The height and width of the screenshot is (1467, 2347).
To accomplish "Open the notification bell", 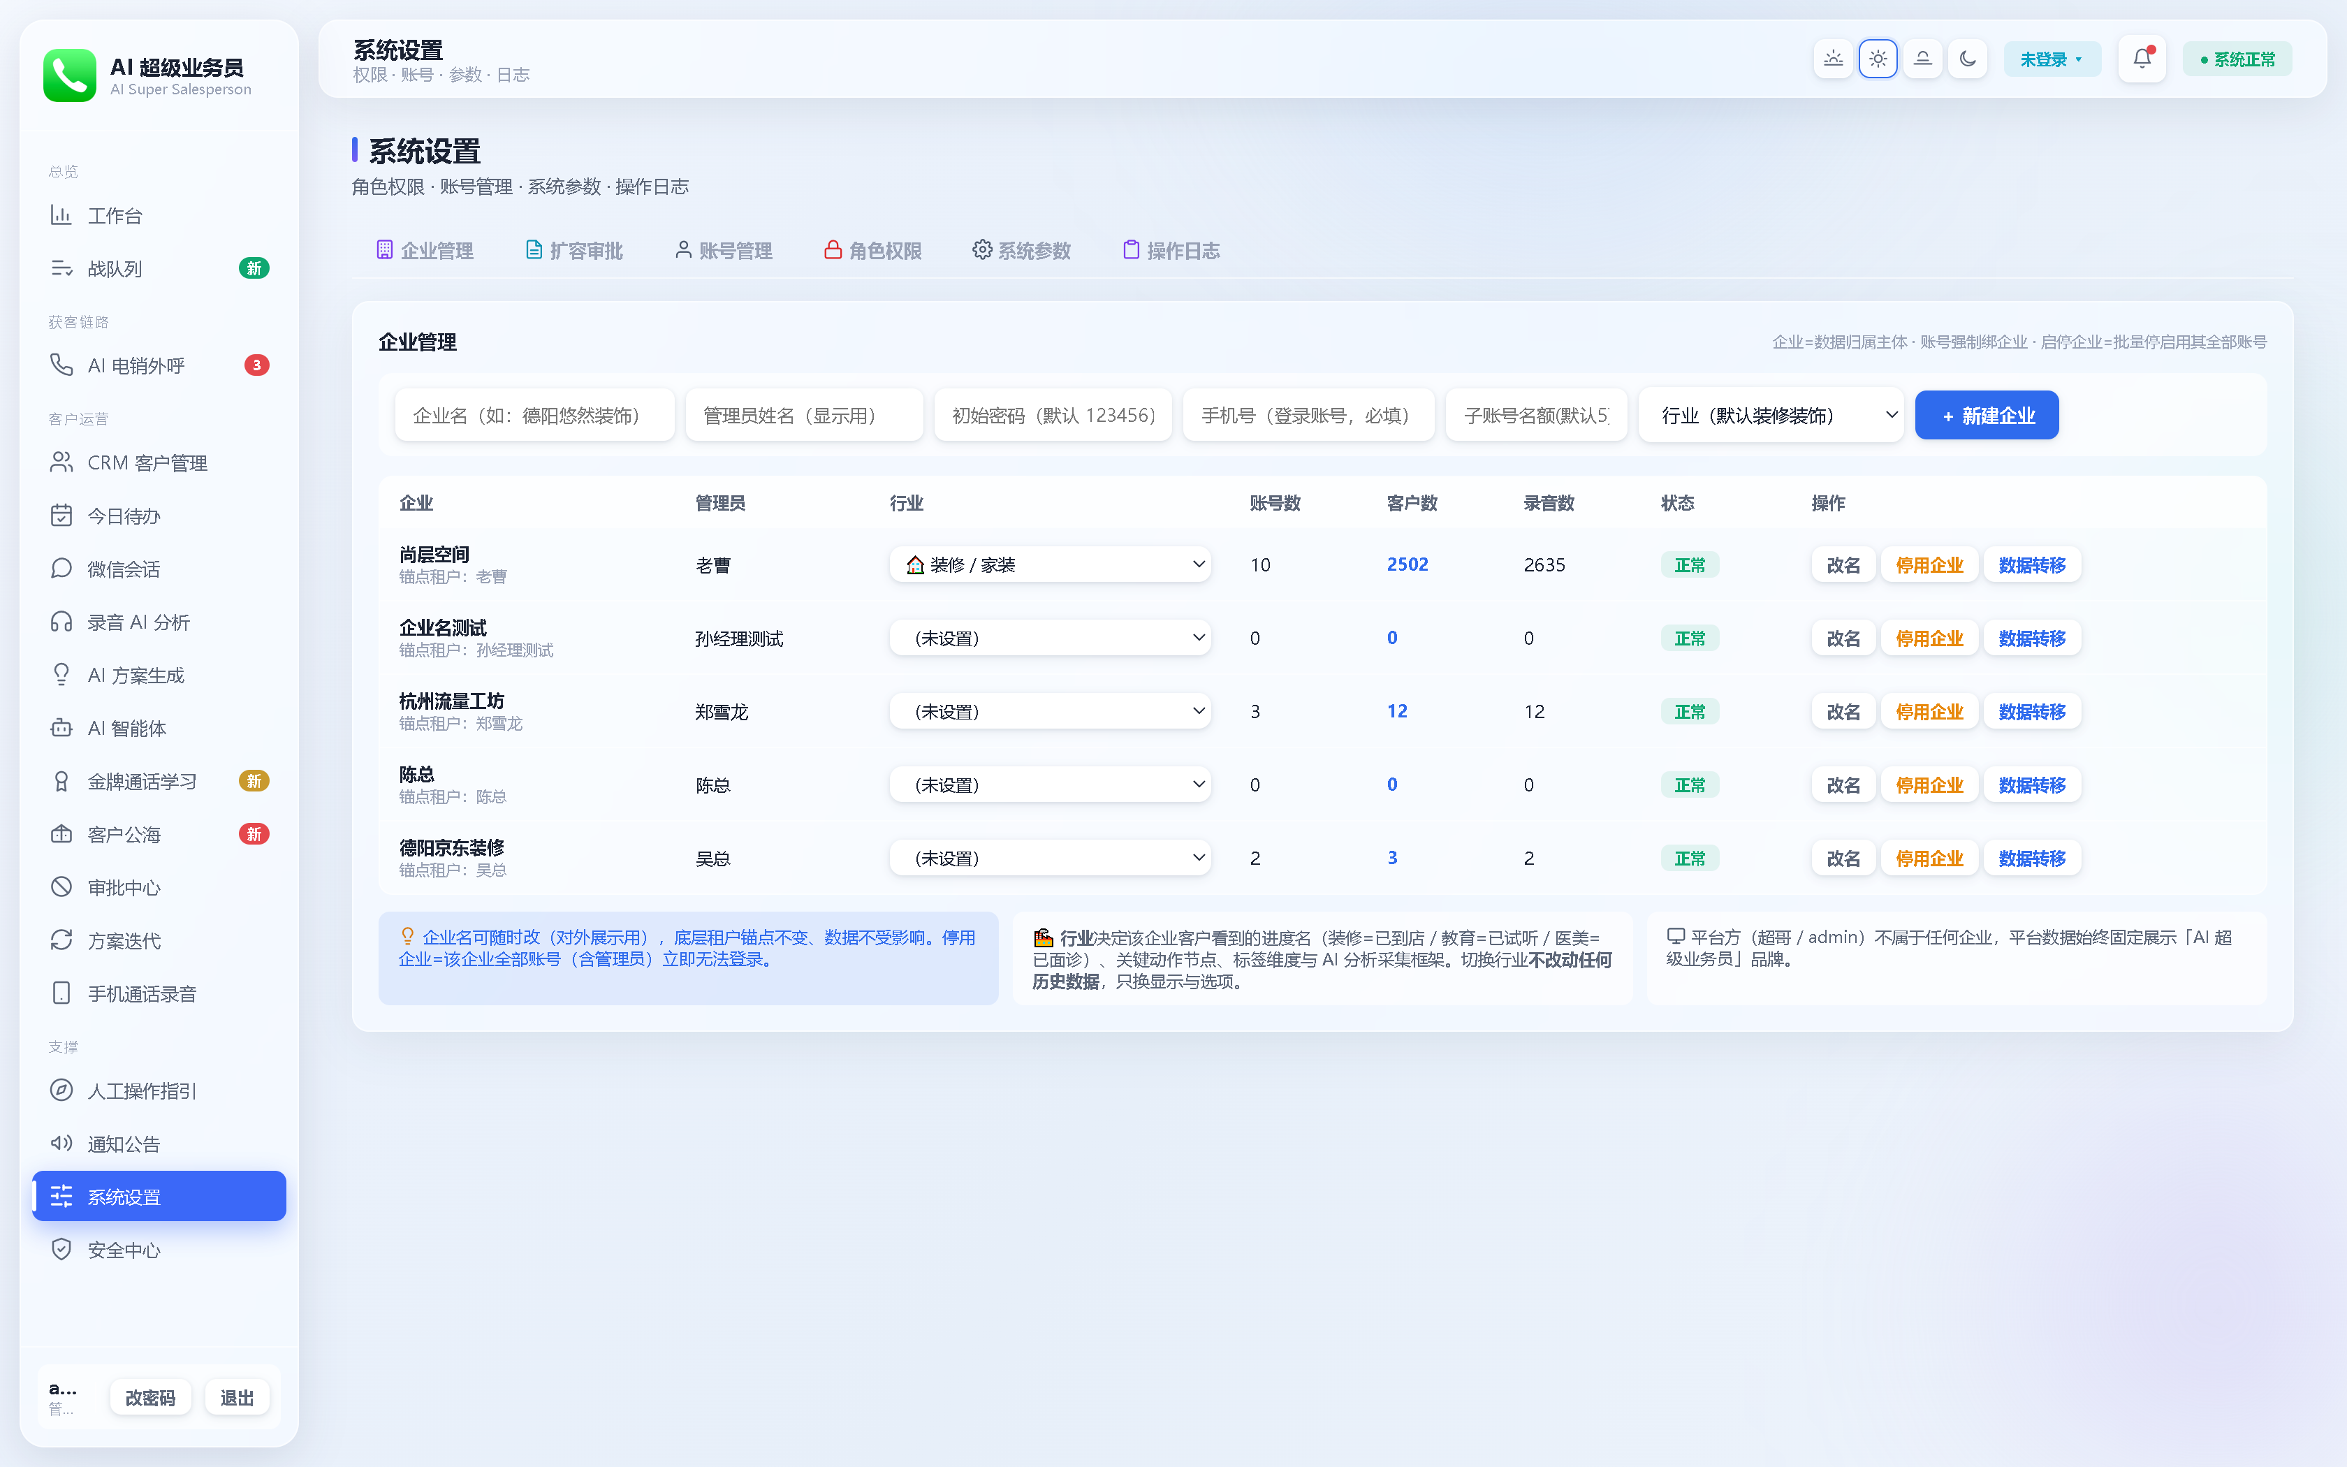I will 2142,59.
